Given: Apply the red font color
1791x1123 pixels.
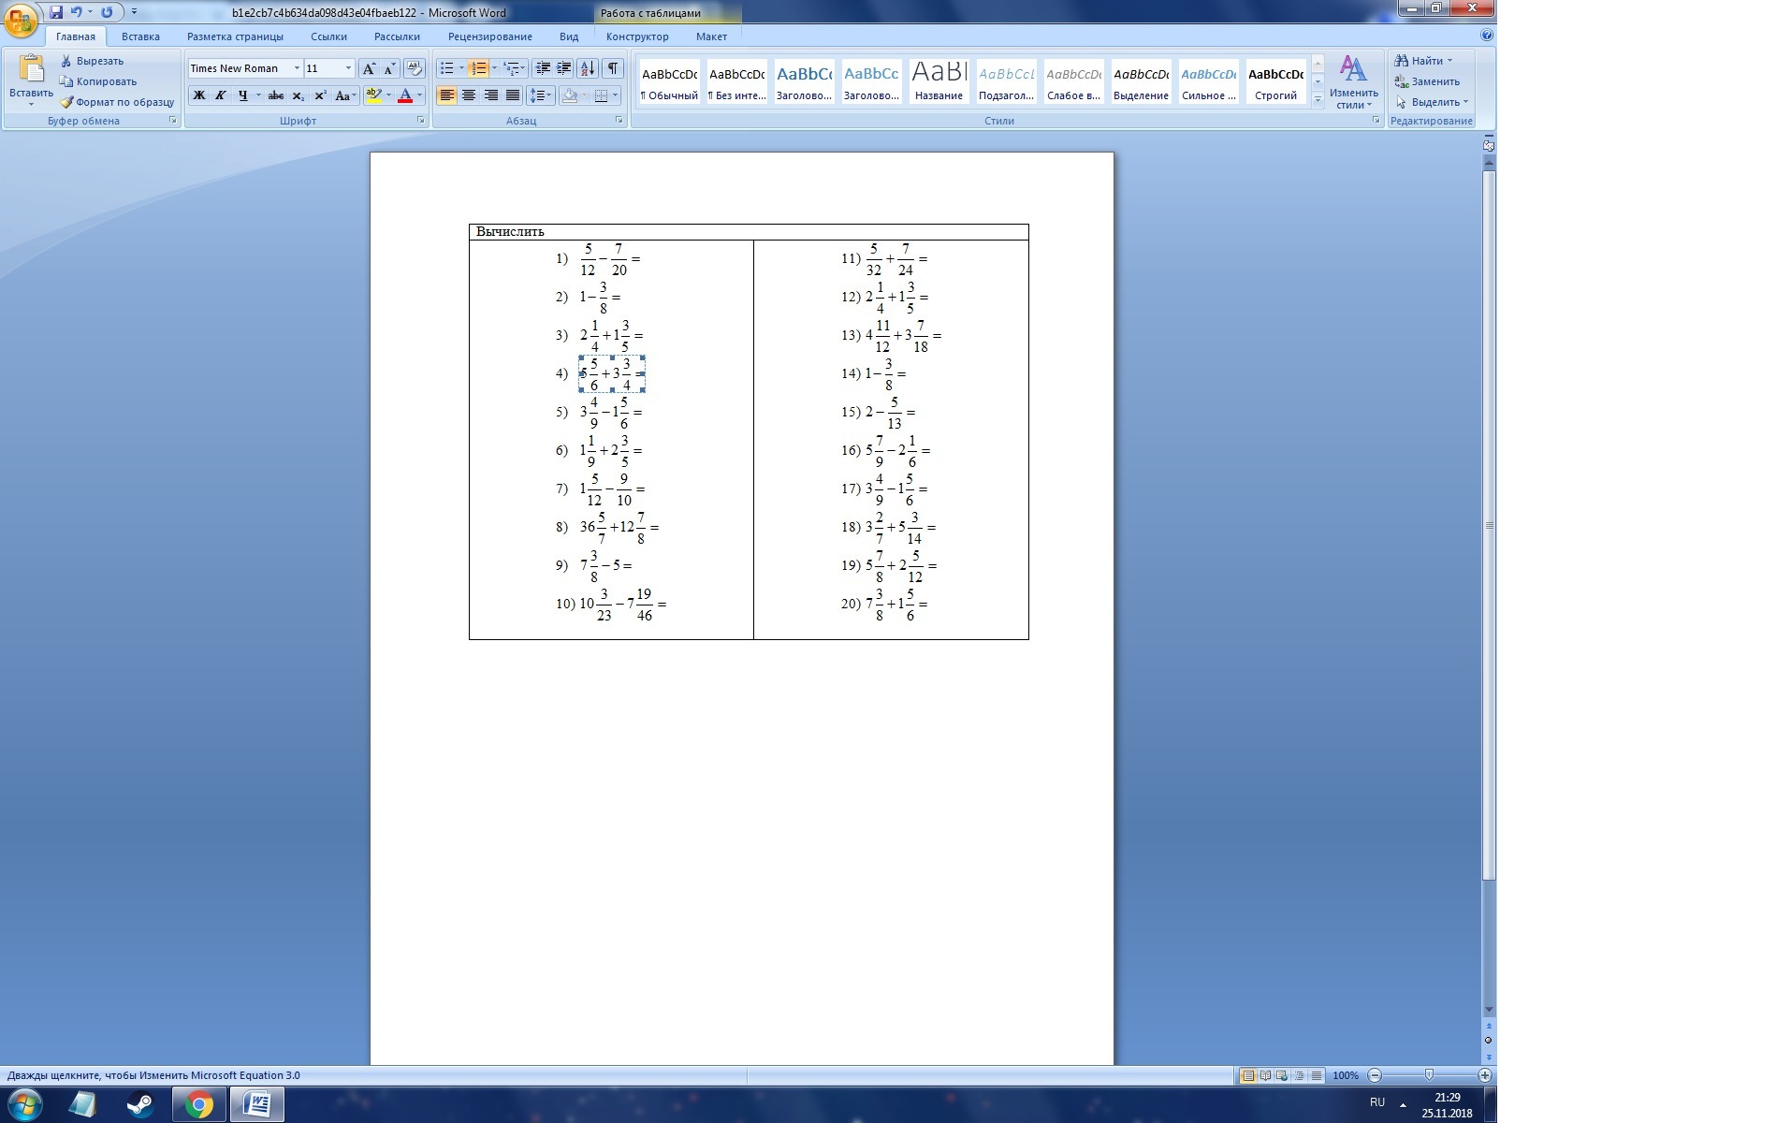Looking at the screenshot, I should (405, 95).
